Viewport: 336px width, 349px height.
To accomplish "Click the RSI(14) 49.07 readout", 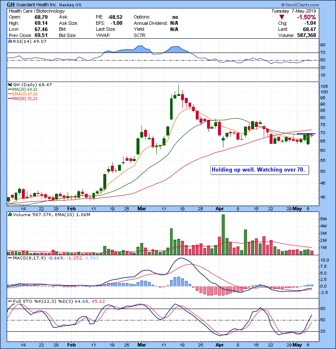I will click(x=30, y=41).
